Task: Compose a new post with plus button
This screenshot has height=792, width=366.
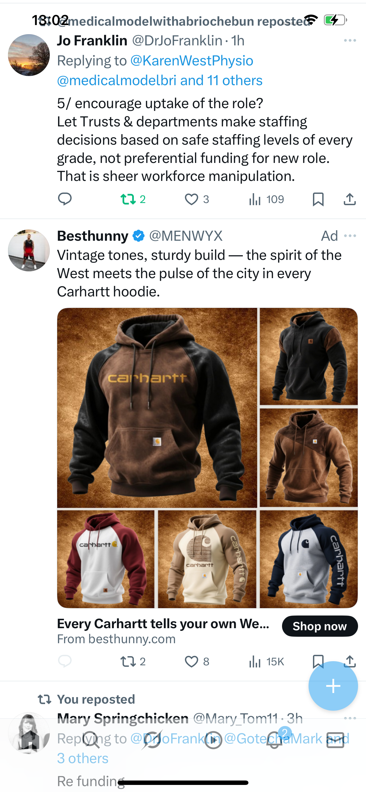Action: coord(333,686)
